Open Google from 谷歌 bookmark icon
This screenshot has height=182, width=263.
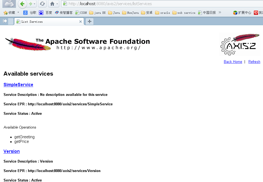(25, 12)
